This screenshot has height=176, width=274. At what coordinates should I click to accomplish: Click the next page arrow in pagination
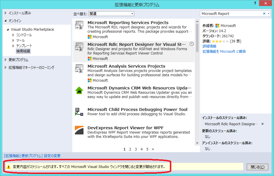click(x=153, y=149)
